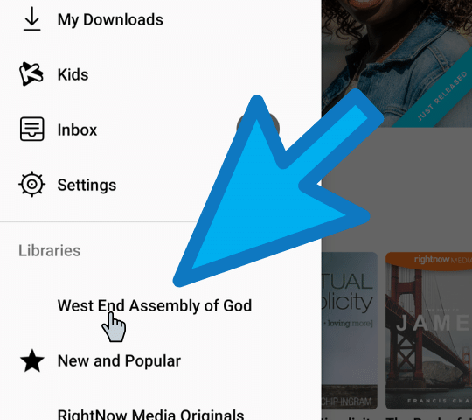Screen dimensions: 472x420
Task: Click the Kids star logo icon
Action: pyautogui.click(x=31, y=74)
